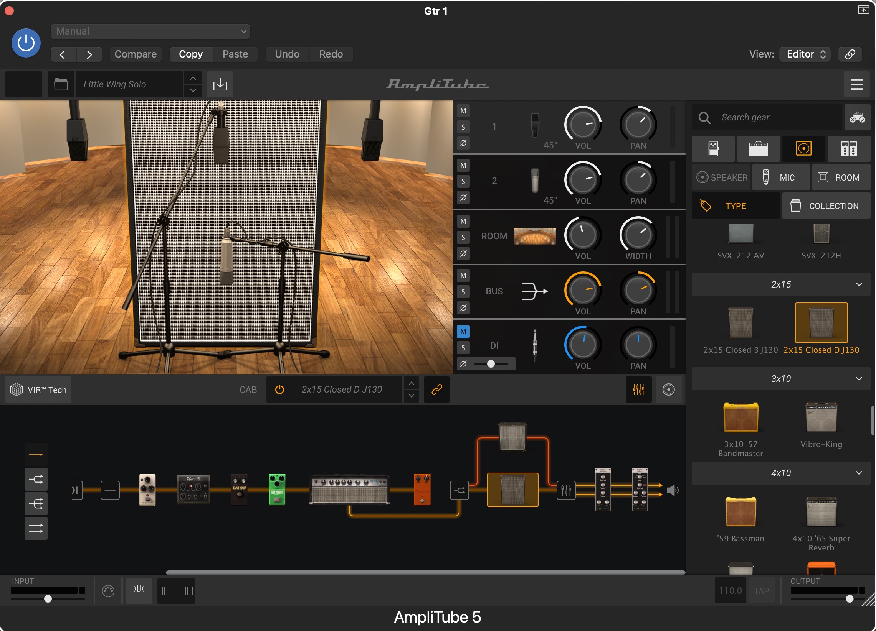Open the preset browser folder icon
The height and width of the screenshot is (631, 876).
(61, 84)
